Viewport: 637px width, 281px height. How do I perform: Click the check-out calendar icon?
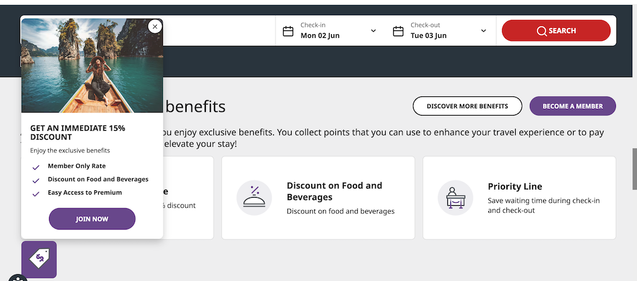[x=398, y=31]
